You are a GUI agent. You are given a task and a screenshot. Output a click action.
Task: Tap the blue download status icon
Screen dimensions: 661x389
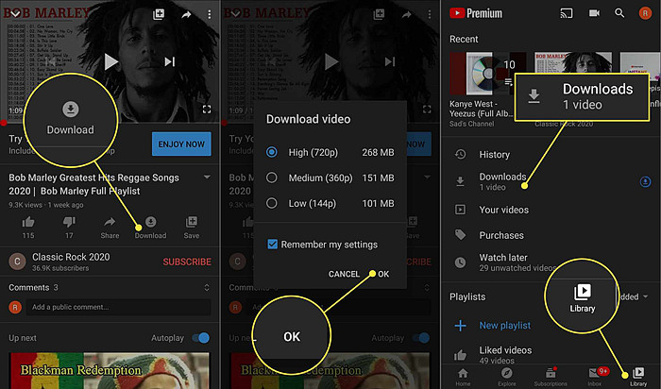(645, 181)
